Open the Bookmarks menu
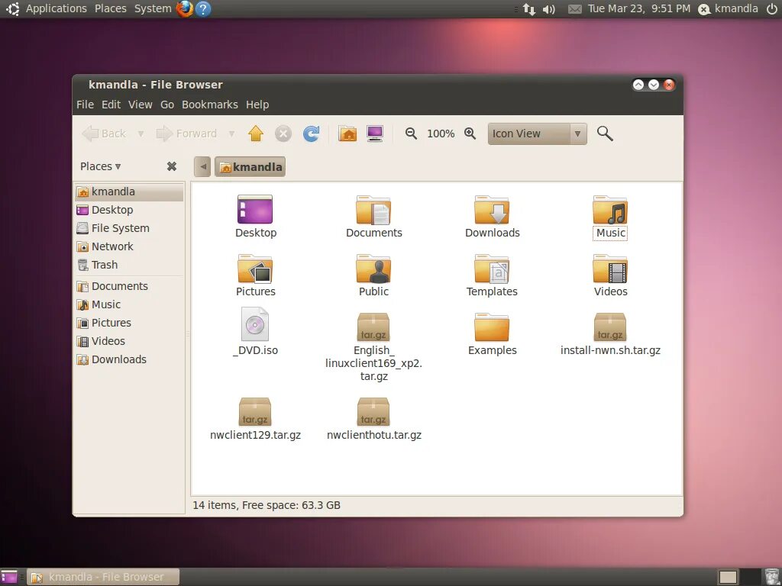This screenshot has height=586, width=782. pos(210,105)
